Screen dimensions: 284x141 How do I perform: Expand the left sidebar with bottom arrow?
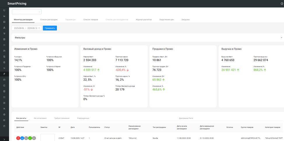(4, 139)
